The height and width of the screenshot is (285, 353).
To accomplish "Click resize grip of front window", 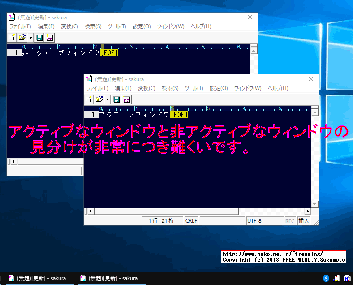I will [316, 222].
